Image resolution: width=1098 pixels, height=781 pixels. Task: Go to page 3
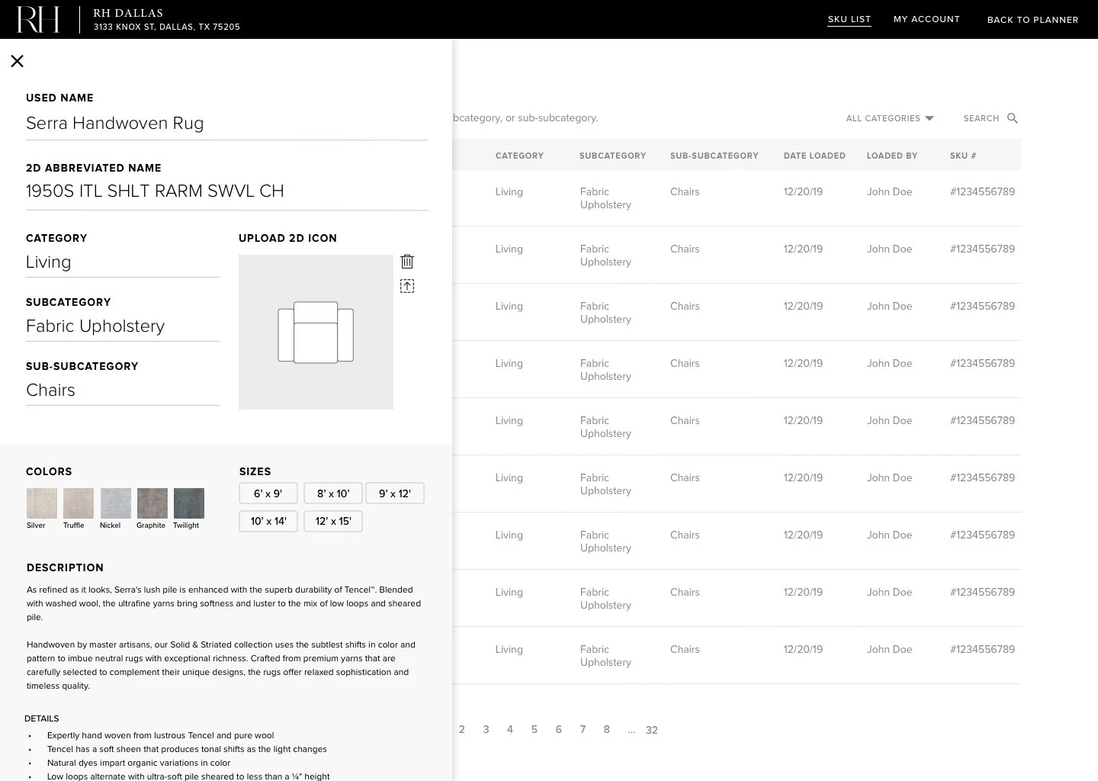[x=486, y=730]
